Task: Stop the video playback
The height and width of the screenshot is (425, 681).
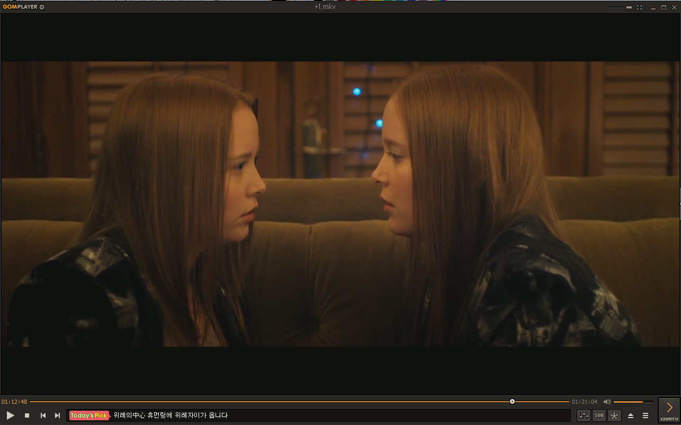Action: tap(27, 415)
